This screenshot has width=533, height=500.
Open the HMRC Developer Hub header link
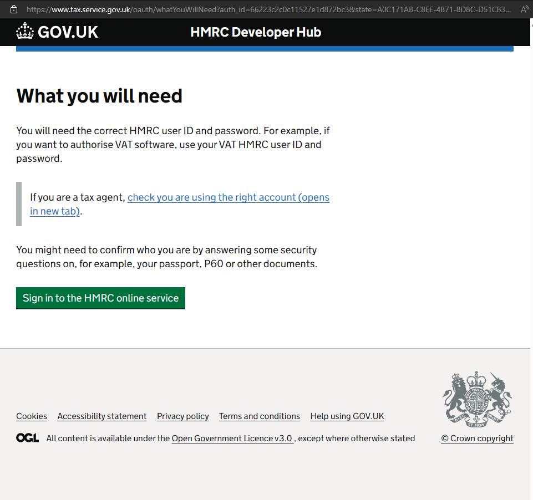pyautogui.click(x=256, y=32)
